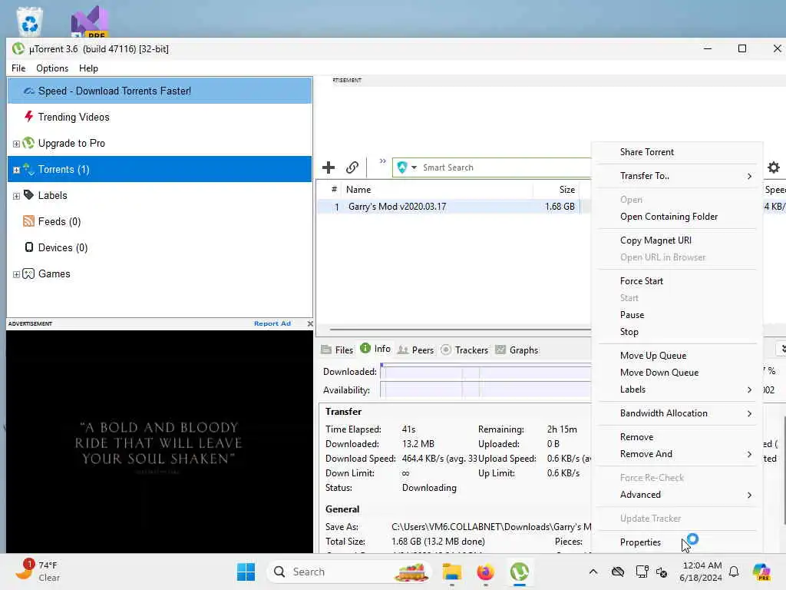This screenshot has height=590, width=786.
Task: Sort by the Name column header
Action: pyautogui.click(x=437, y=190)
